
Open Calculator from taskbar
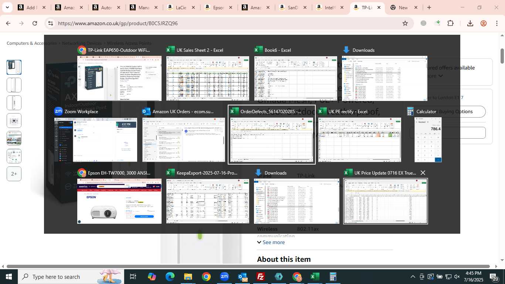click(333, 277)
